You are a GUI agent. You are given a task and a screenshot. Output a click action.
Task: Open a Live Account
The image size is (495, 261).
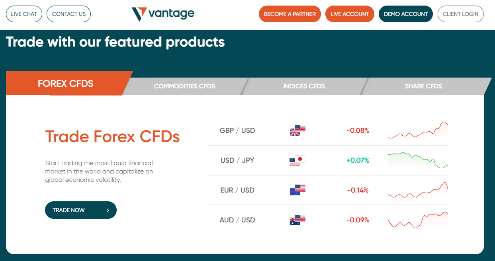click(350, 14)
